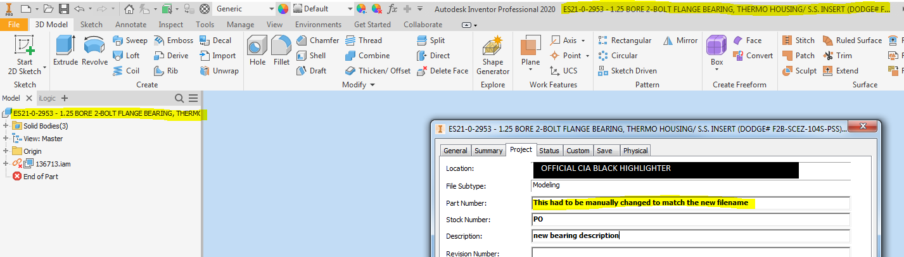Search the model browser
The width and height of the screenshot is (904, 257).
tap(179, 98)
